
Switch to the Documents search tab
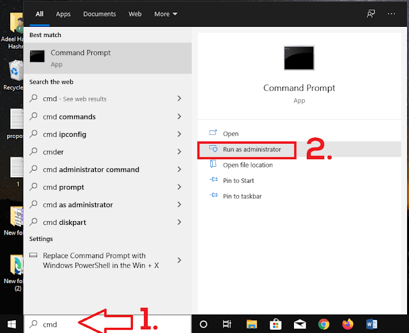pyautogui.click(x=100, y=13)
